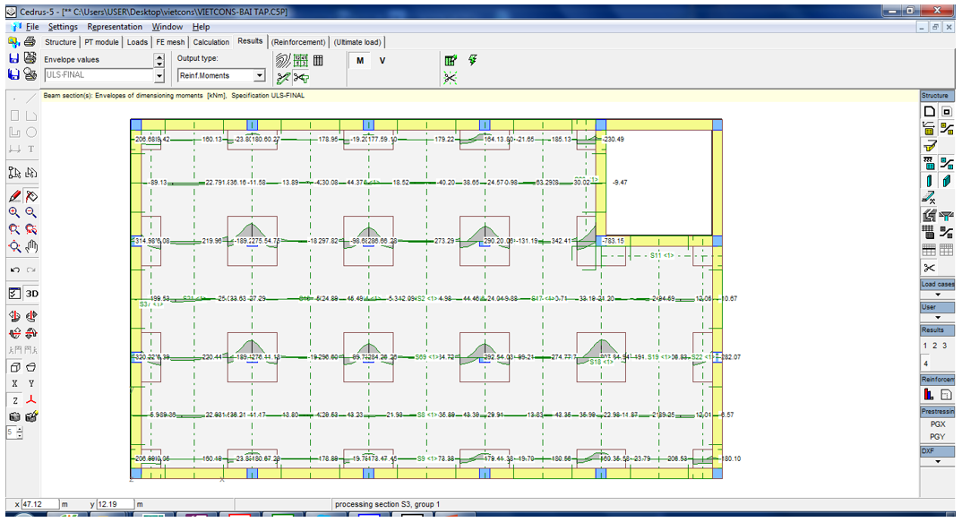Click the scissors icon in Structure panel
This screenshot has width=962, height=522.
pos(930,268)
